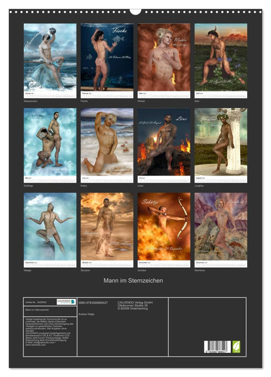Select the Widder March image
The image size is (271, 377).
(164, 60)
